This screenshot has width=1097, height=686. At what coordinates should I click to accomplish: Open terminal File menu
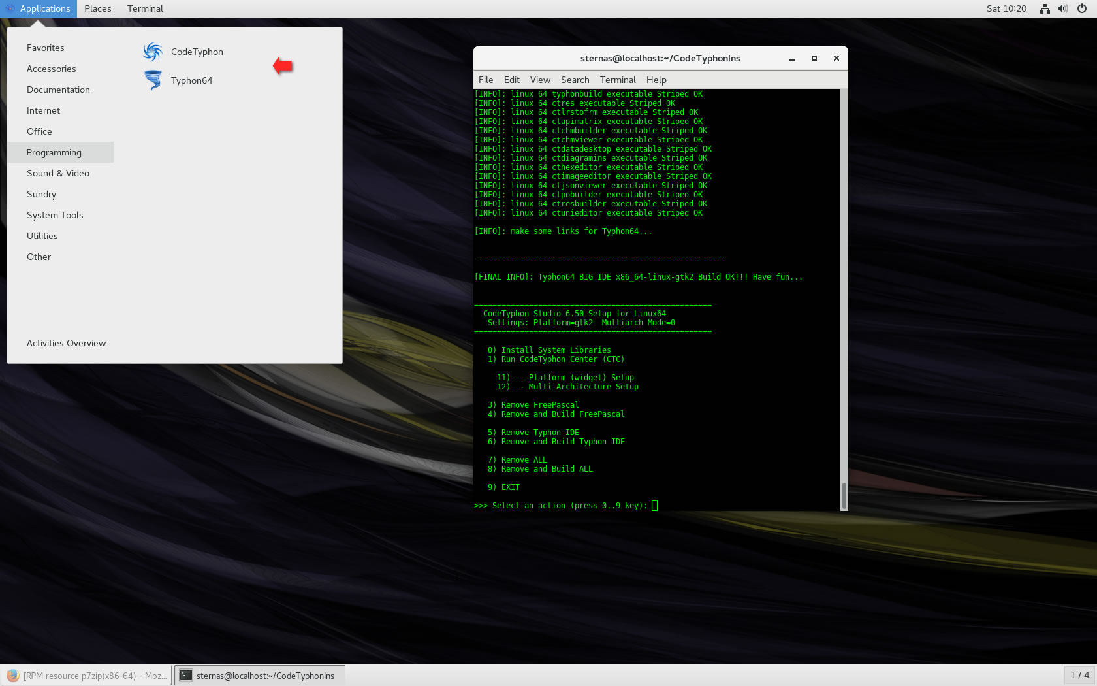(486, 80)
